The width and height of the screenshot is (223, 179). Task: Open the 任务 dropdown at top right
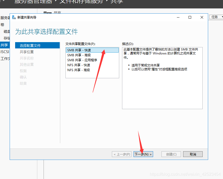(x=215, y=17)
